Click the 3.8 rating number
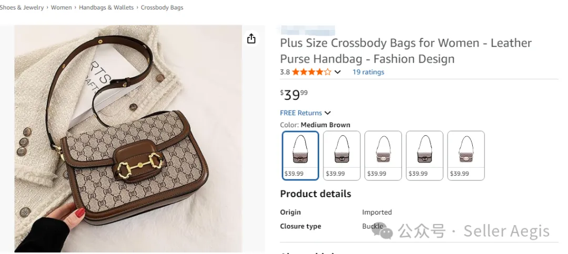The image size is (568, 254). [285, 72]
